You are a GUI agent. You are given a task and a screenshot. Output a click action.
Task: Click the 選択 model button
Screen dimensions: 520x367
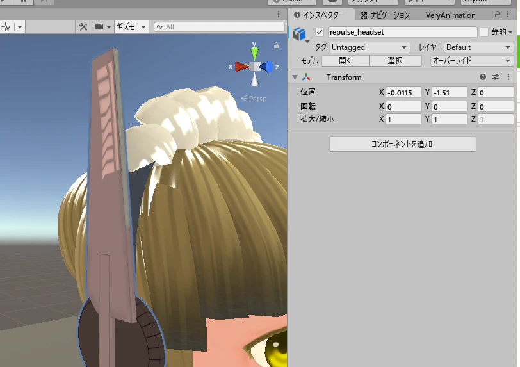[x=395, y=61]
